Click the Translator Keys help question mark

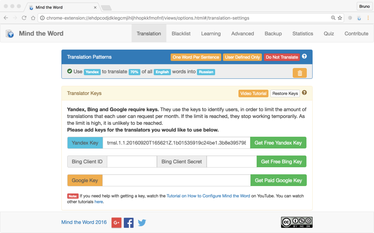[304, 93]
